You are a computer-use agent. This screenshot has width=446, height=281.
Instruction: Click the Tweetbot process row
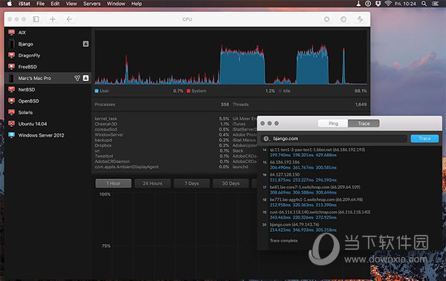coord(162,156)
